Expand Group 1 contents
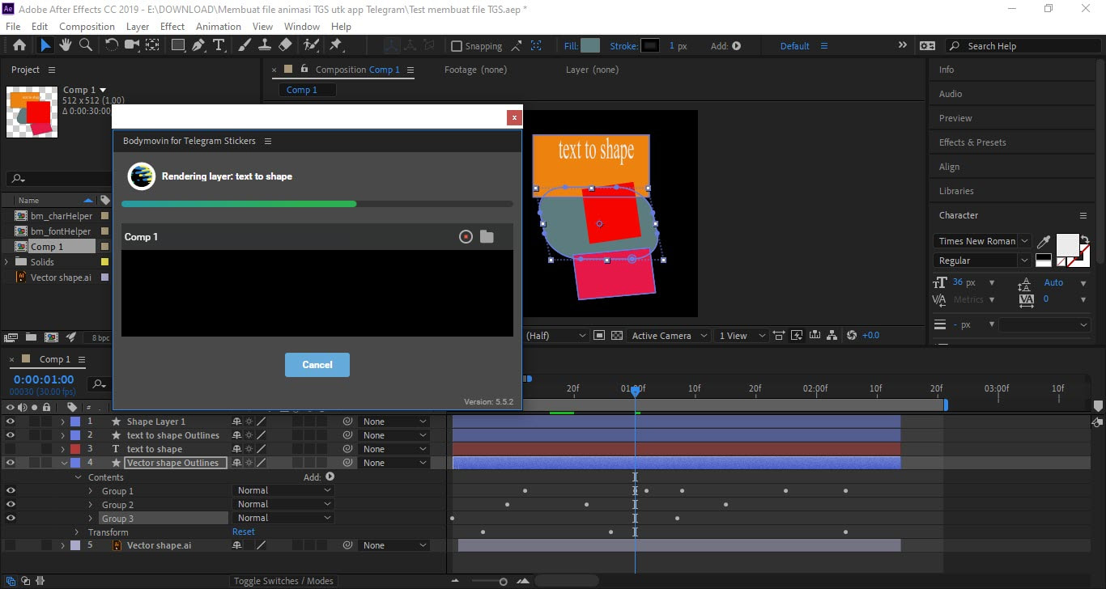 tap(91, 491)
